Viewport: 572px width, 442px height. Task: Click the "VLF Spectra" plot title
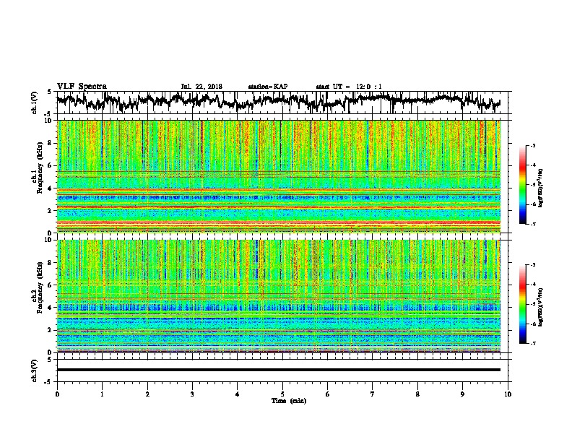(82, 87)
